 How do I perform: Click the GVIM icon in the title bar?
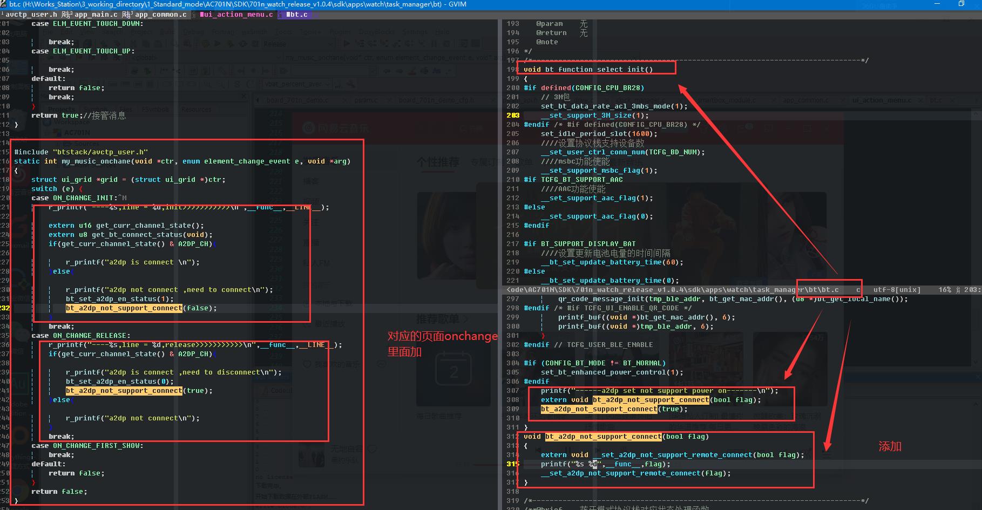point(4,4)
